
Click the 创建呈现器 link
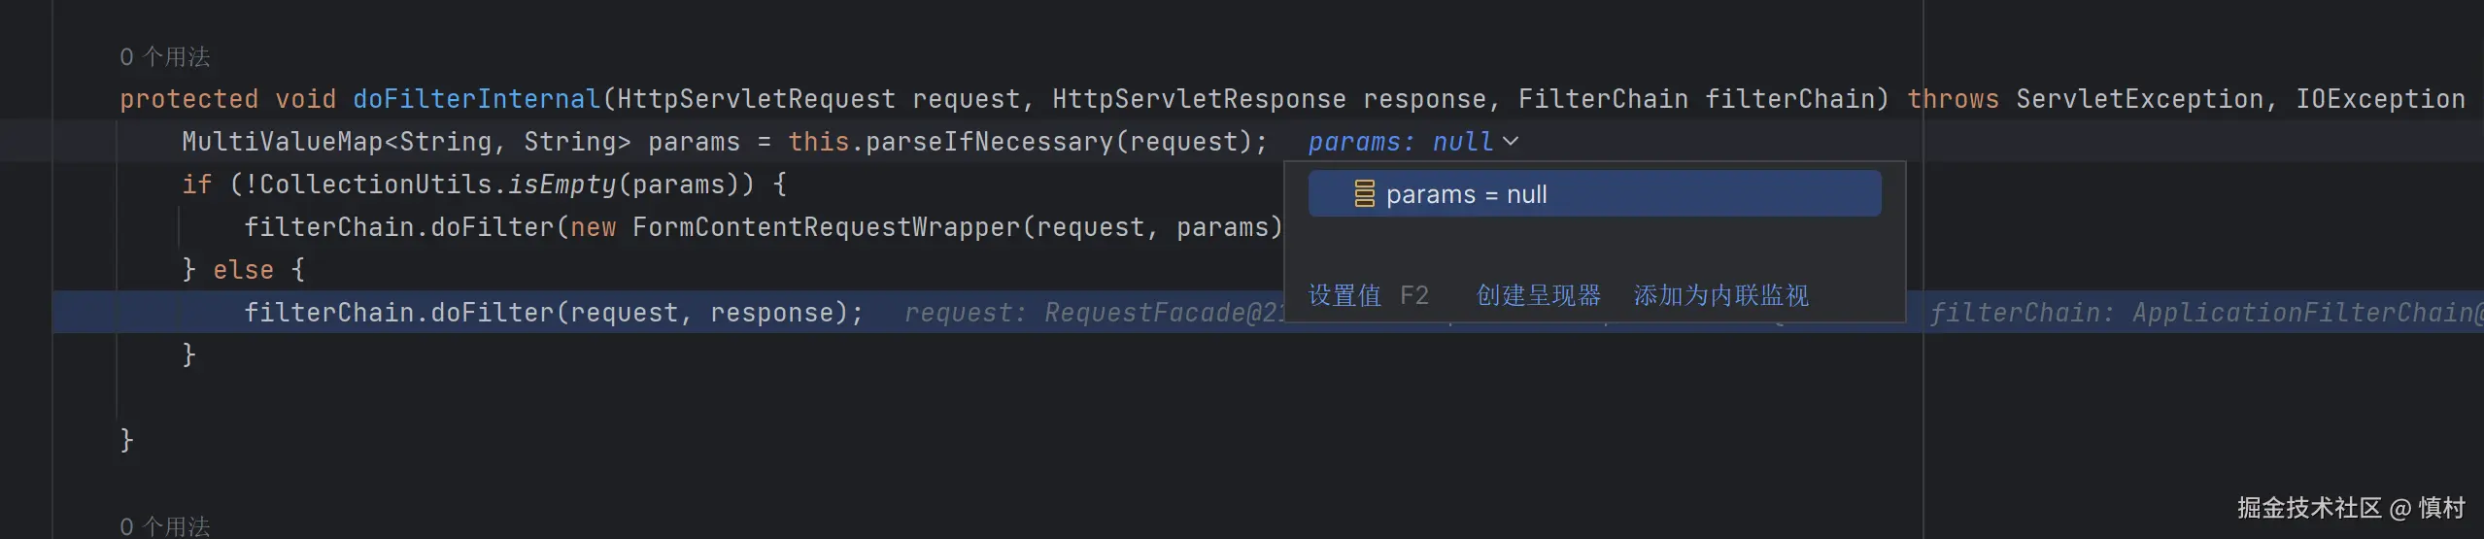tap(1538, 295)
